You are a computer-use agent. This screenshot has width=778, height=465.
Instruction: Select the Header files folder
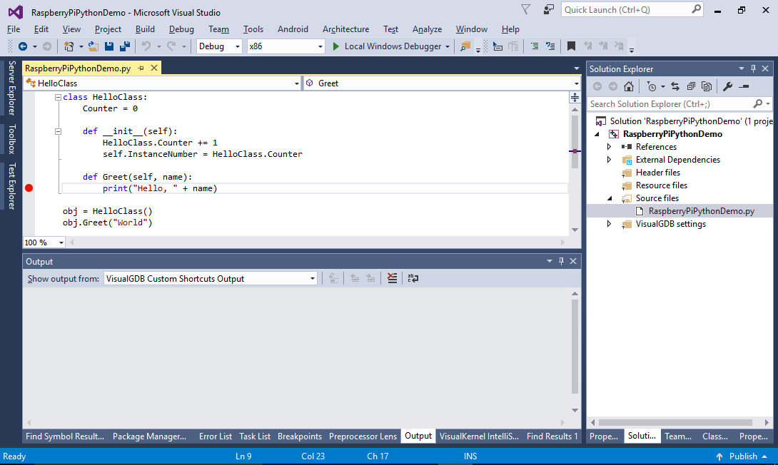pyautogui.click(x=658, y=173)
